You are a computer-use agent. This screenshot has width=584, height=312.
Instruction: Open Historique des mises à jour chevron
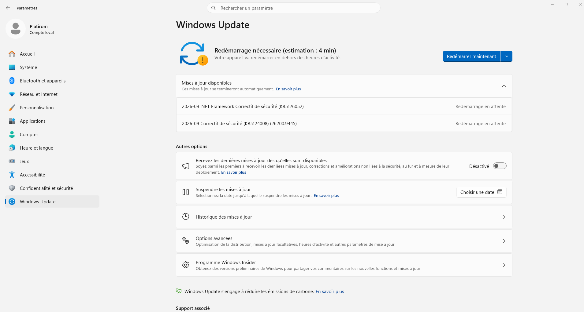504,217
